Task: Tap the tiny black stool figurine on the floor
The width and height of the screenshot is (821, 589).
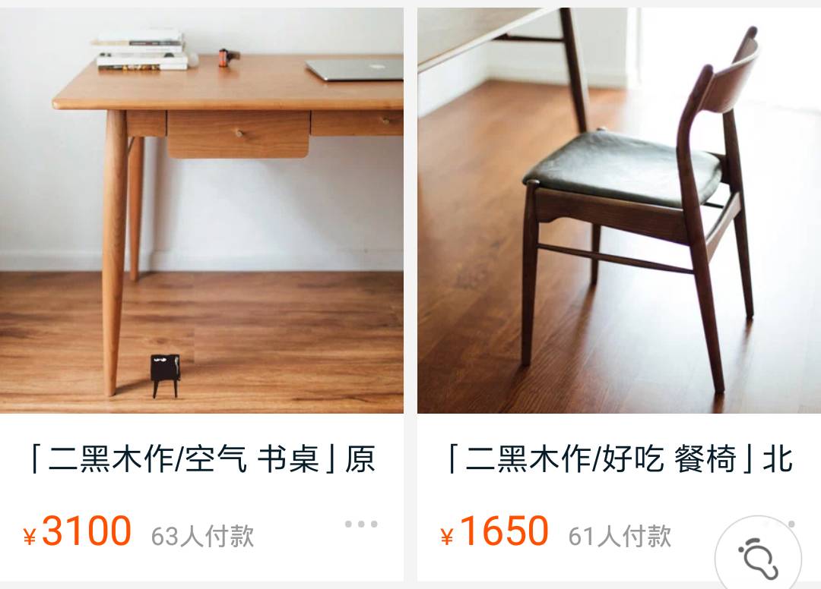Action: (166, 375)
